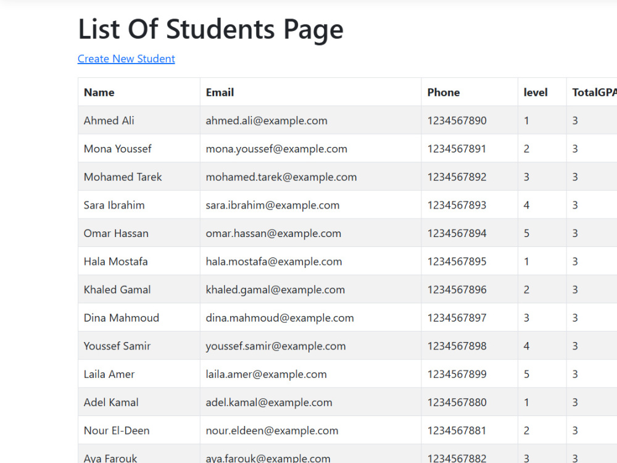Click the TotalGPA column header

594,93
